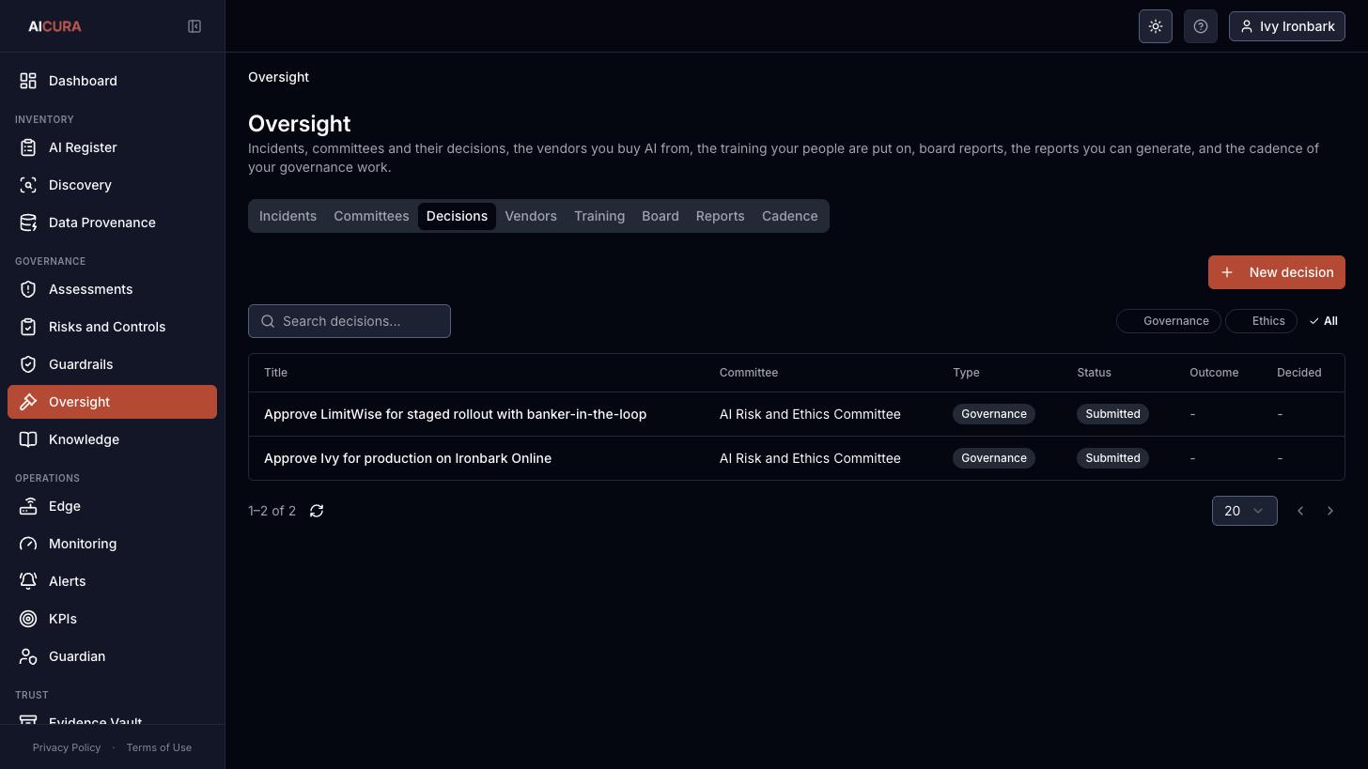Click the AI Register clipboard icon

tap(28, 147)
